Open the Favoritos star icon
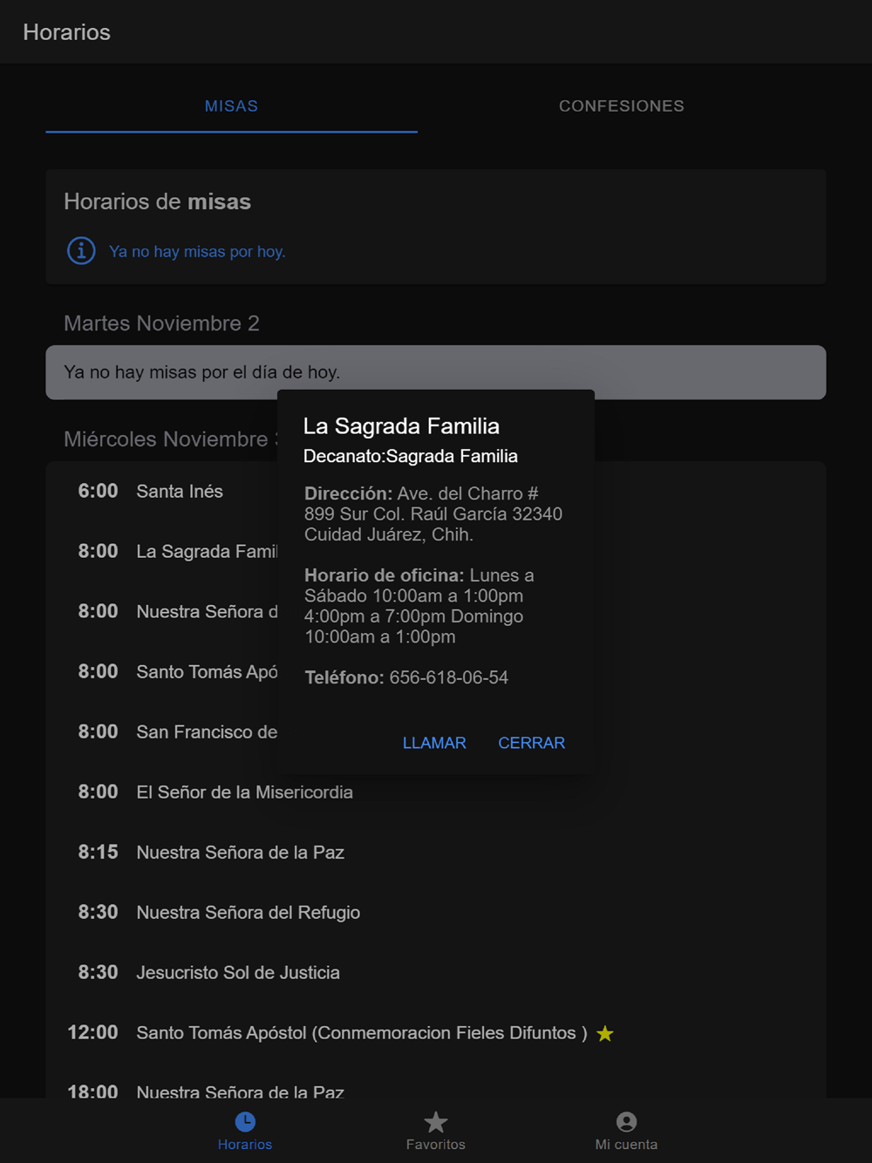872x1163 pixels. click(x=435, y=1121)
